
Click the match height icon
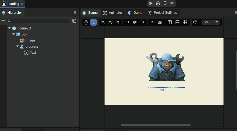[170, 22]
